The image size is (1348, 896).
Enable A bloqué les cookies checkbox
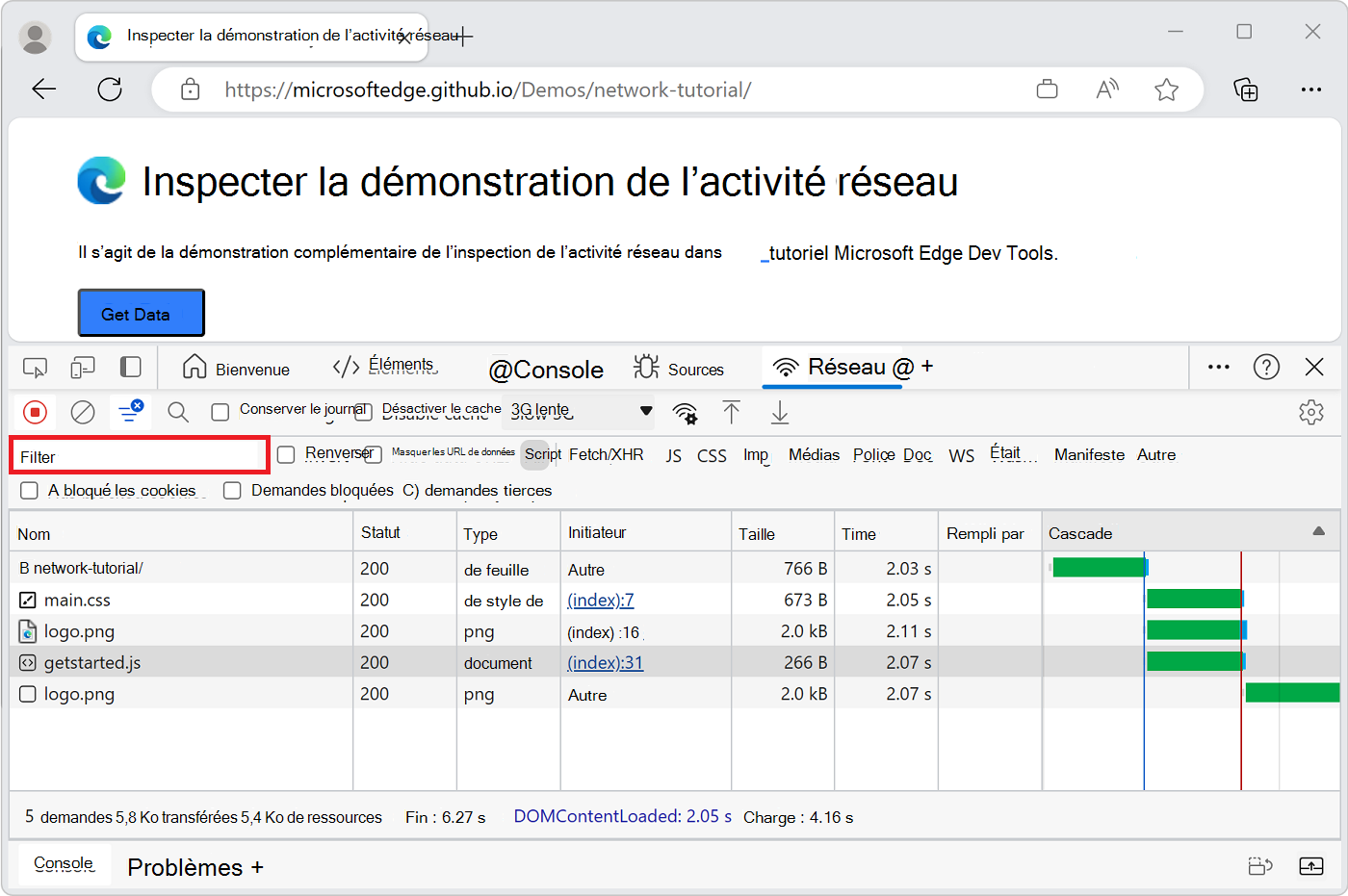(x=30, y=491)
